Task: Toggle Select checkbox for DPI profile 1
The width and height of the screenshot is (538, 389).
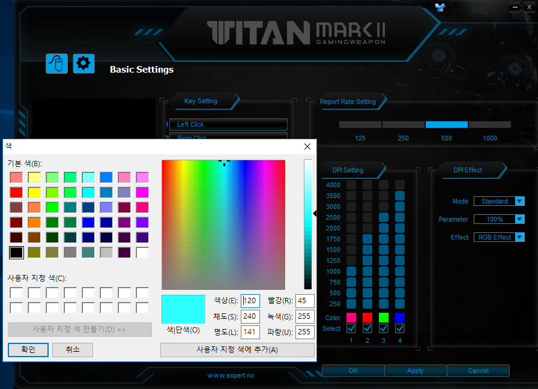Action: click(351, 328)
